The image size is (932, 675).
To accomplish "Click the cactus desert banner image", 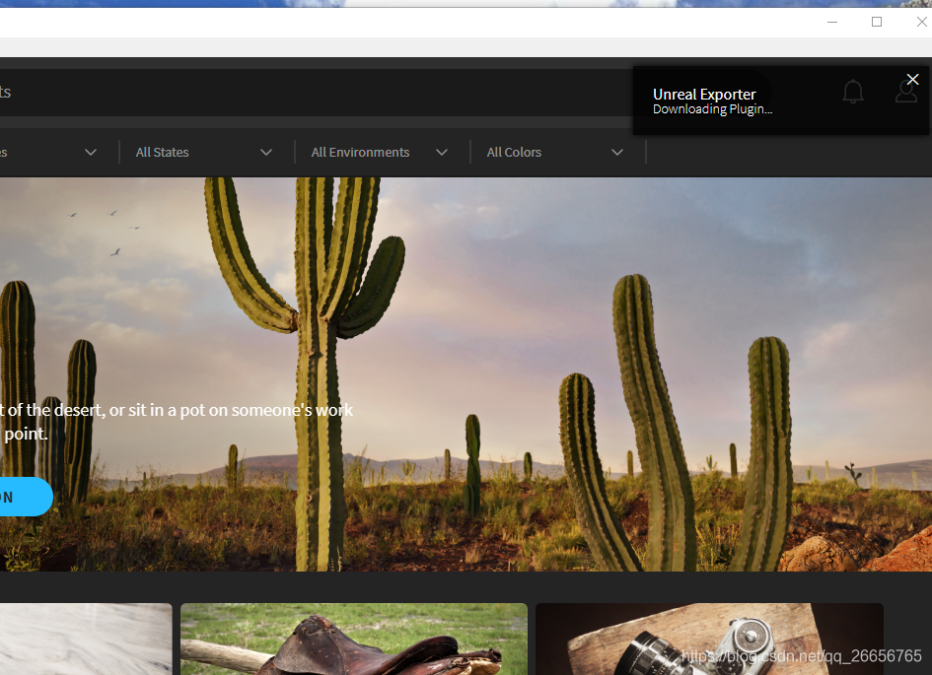I will (466, 374).
